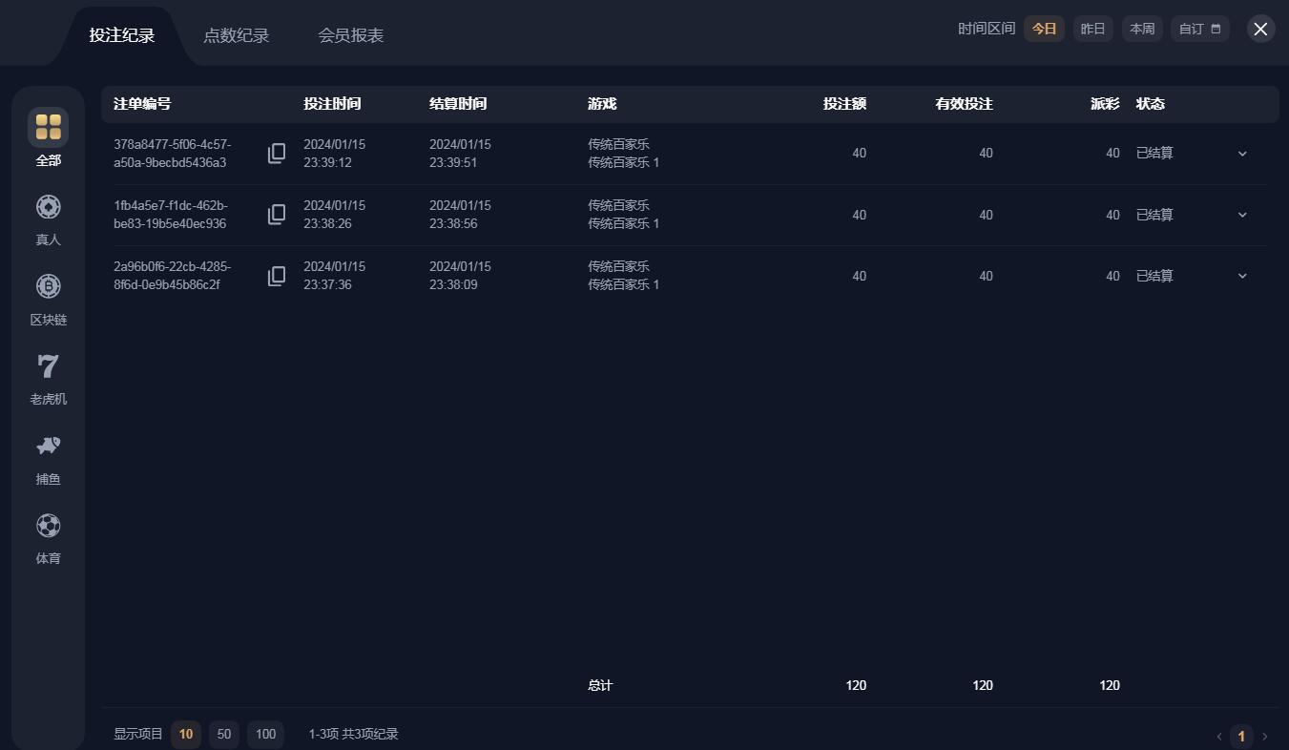Click the 显示项目 label

[138, 734]
